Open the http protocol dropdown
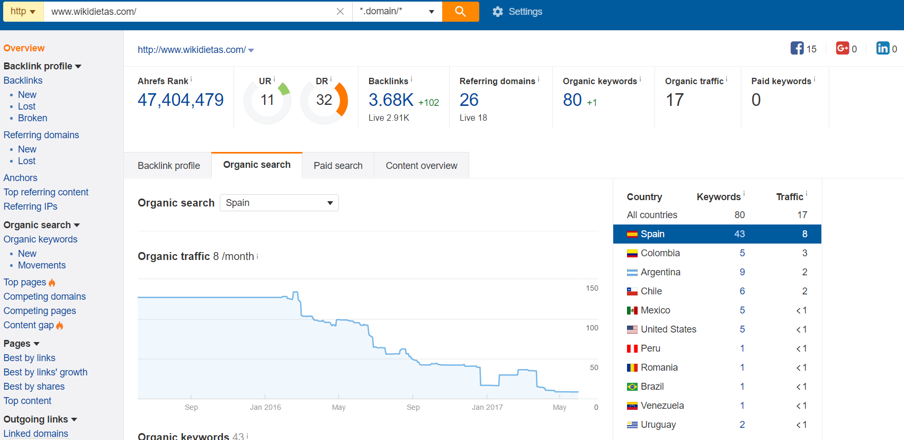 pyautogui.click(x=23, y=12)
